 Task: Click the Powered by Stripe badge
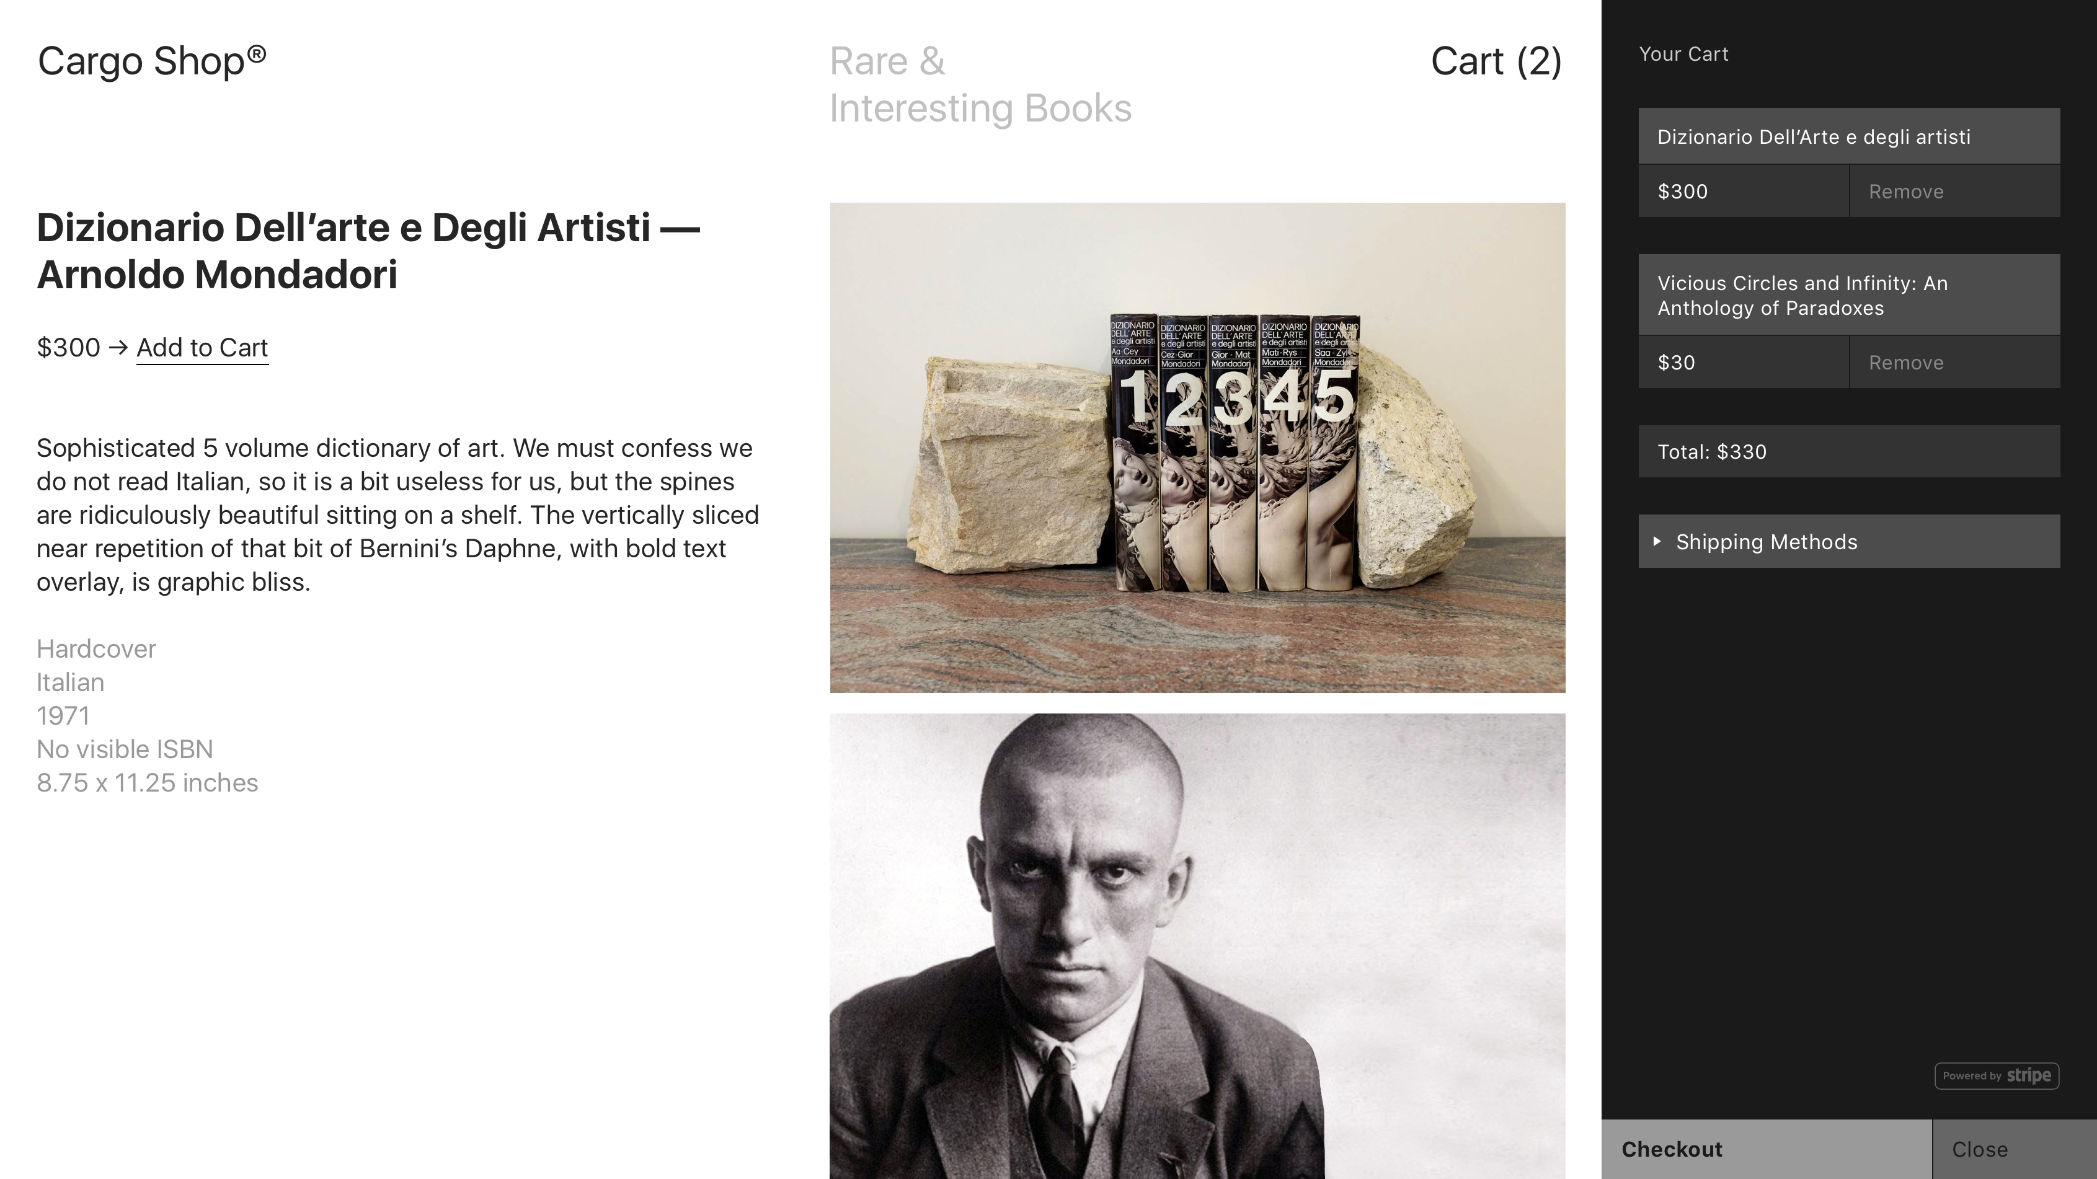(x=1996, y=1075)
